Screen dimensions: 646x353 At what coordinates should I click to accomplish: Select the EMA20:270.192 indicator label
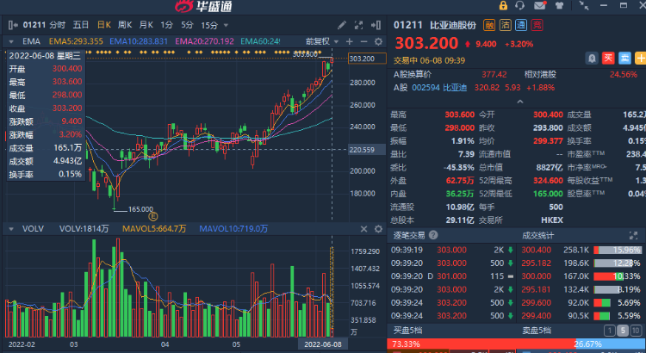[204, 41]
